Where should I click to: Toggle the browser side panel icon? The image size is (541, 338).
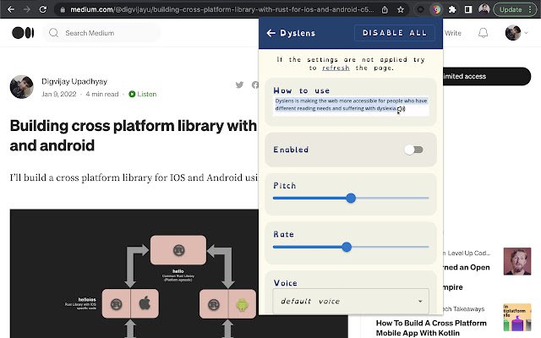pos(467,9)
